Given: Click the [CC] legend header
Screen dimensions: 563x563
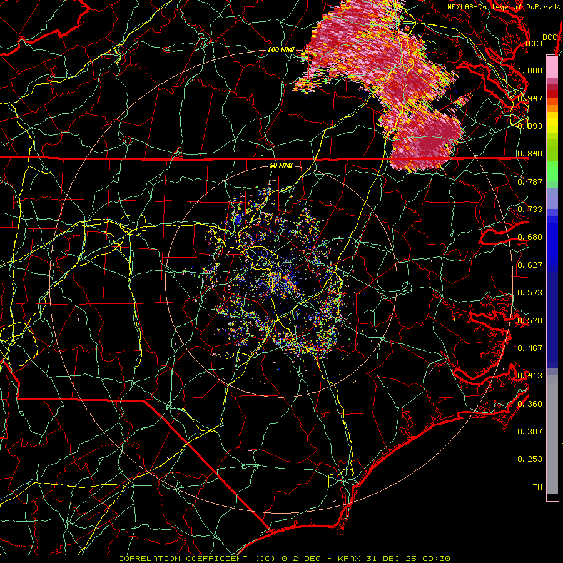Looking at the screenshot, I should click(534, 43).
